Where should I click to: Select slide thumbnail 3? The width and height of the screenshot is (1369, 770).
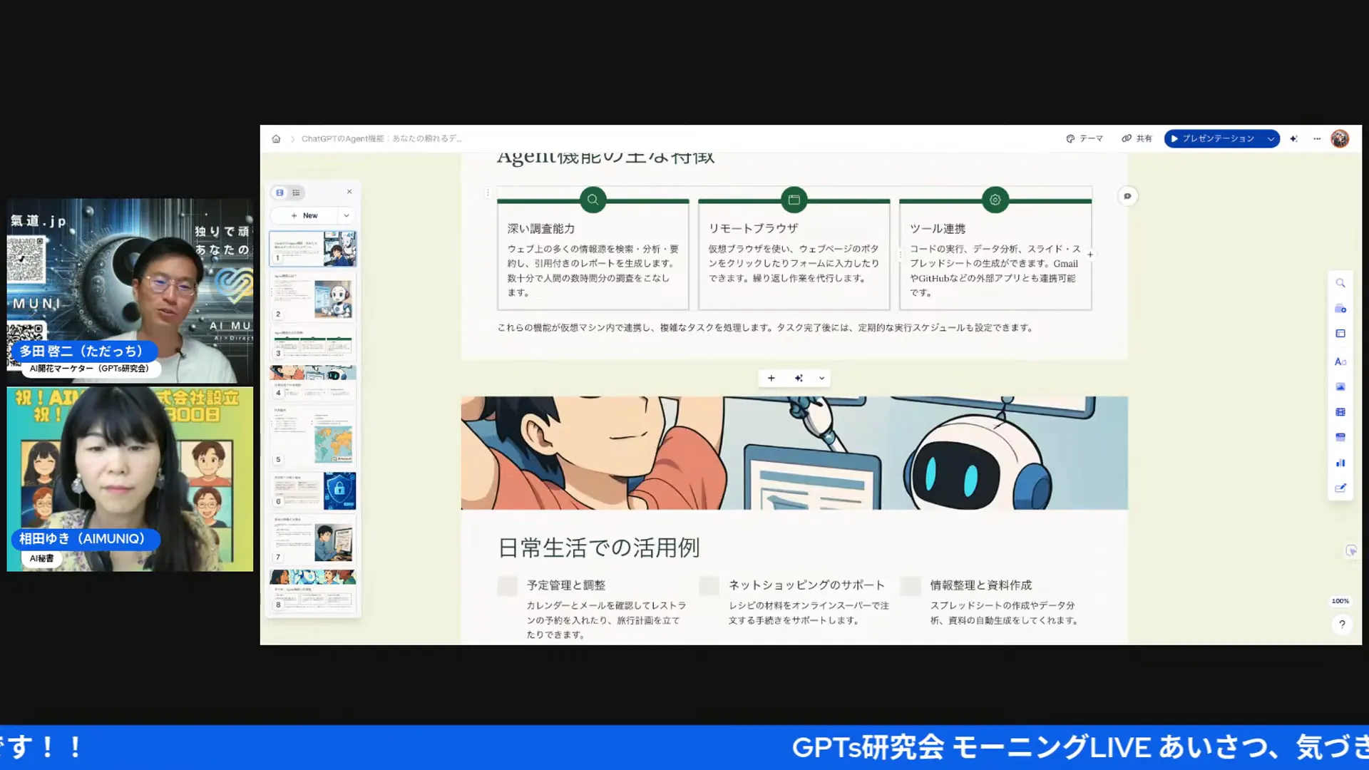(x=312, y=344)
